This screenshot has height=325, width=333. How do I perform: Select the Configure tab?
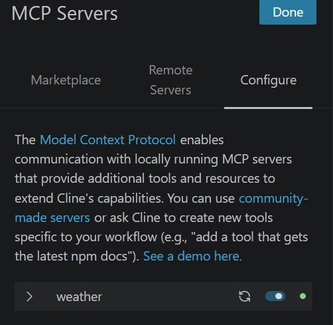[269, 80]
